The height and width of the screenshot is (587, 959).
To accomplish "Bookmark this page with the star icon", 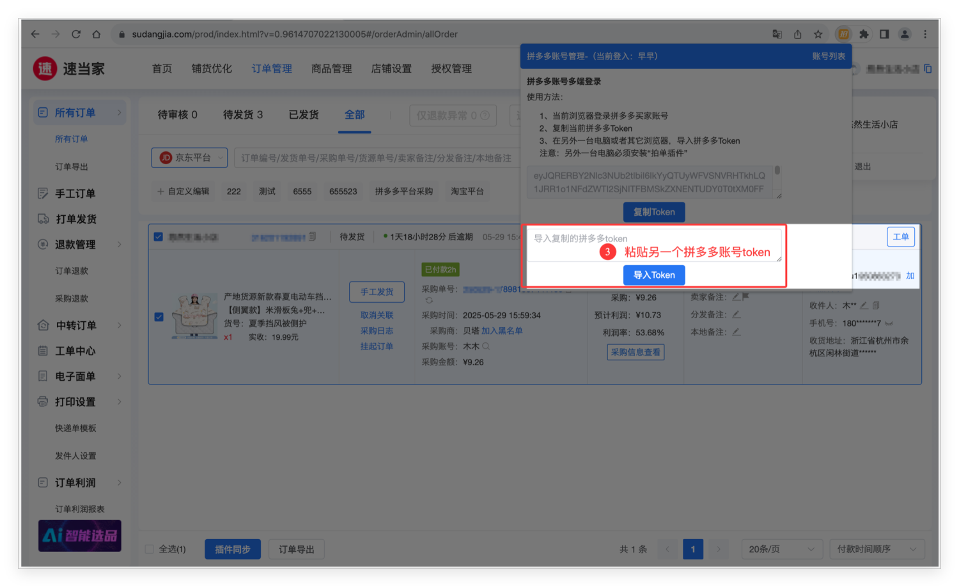I will tap(818, 34).
